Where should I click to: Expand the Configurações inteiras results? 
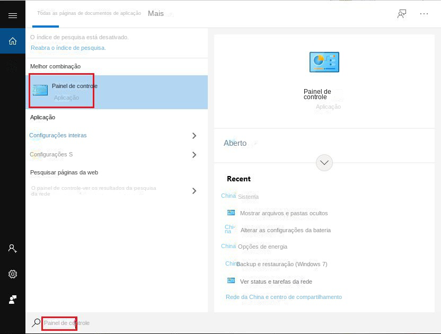[195, 136]
